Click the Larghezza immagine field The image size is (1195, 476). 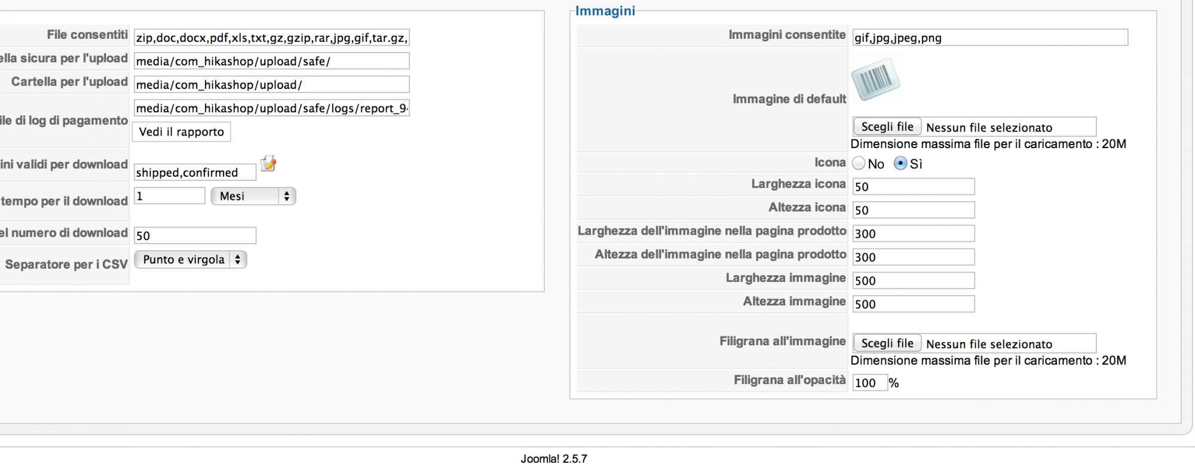pos(914,281)
